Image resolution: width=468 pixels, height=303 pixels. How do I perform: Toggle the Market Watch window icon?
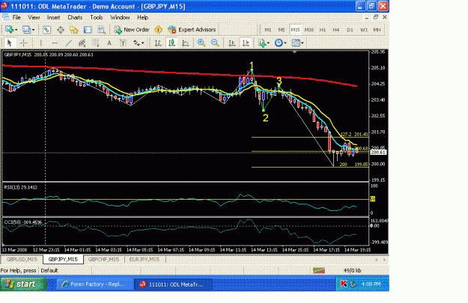tap(46, 29)
